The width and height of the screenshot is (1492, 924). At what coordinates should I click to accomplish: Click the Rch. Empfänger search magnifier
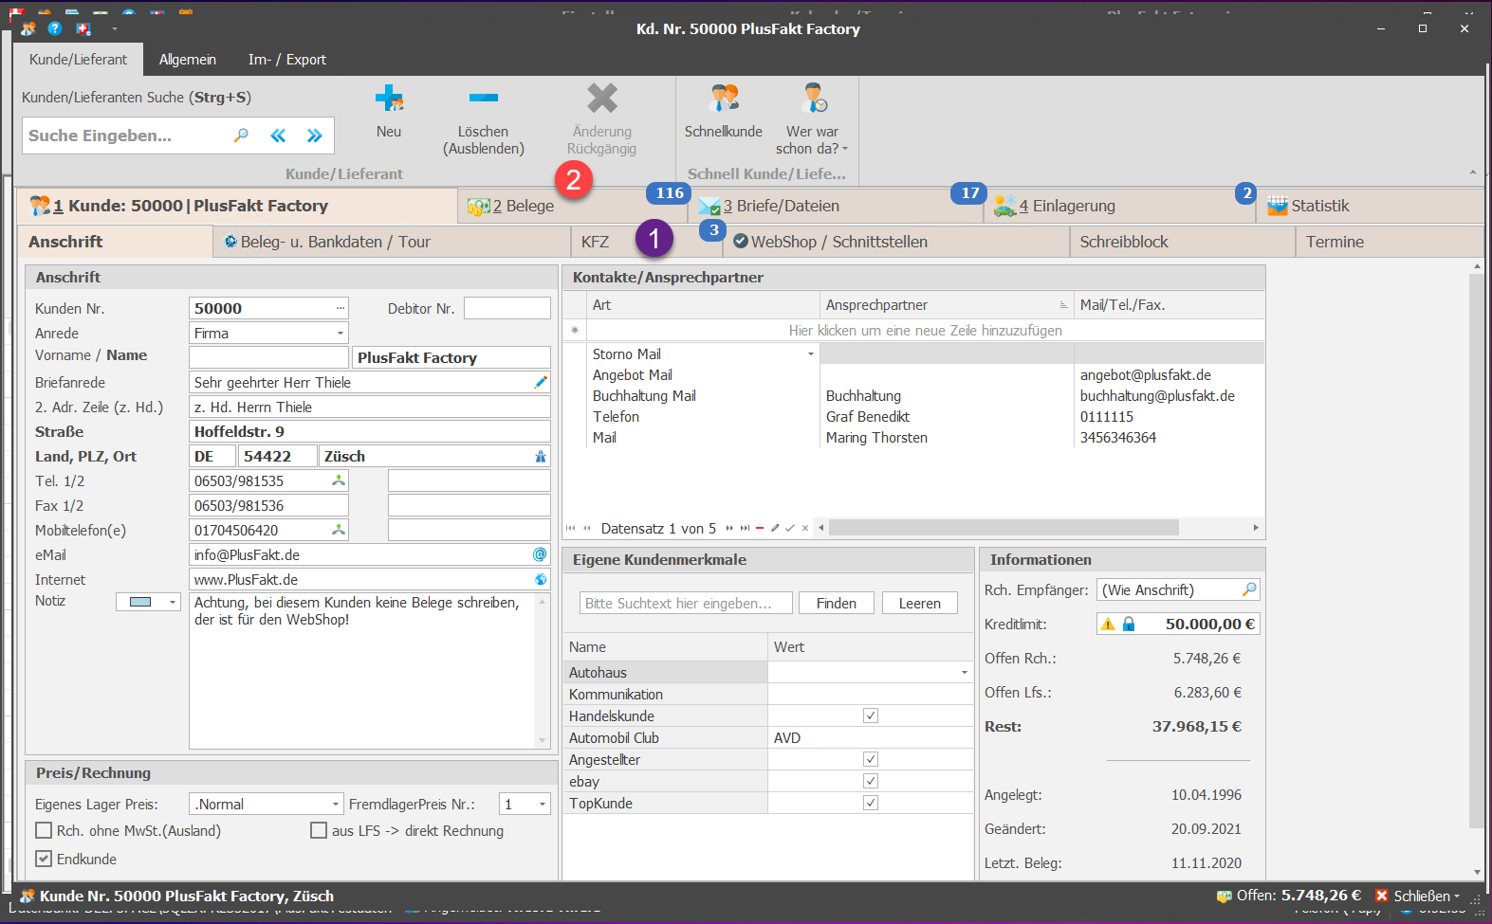[1249, 589]
